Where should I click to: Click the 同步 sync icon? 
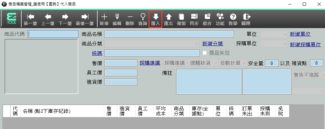[194, 20]
